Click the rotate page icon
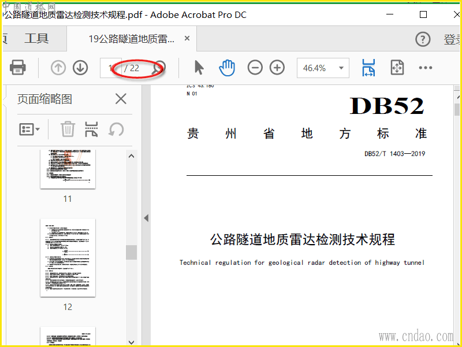 point(116,129)
